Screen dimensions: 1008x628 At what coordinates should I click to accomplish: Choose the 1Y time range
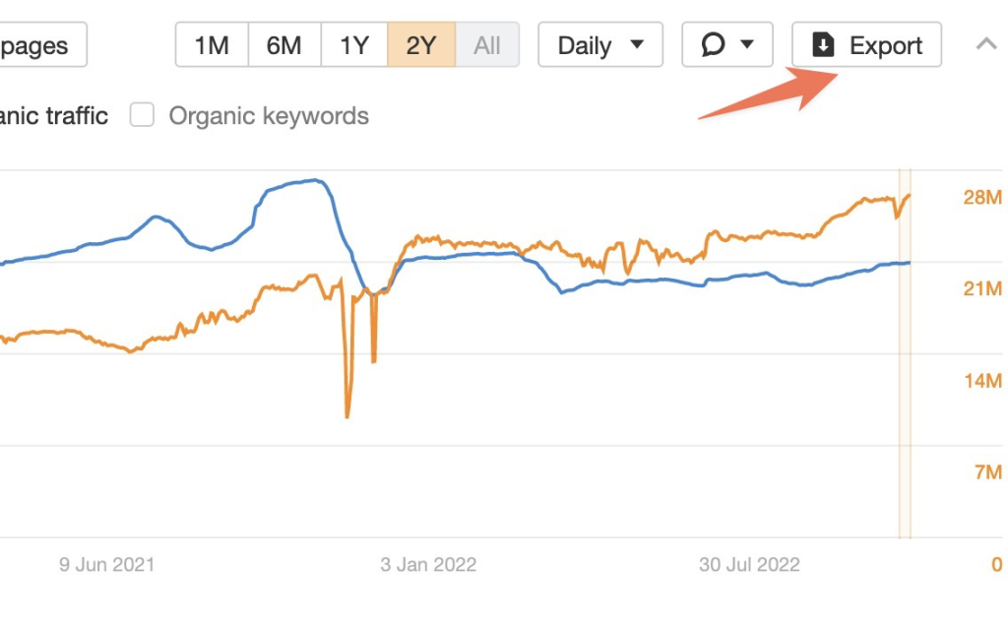pyautogui.click(x=354, y=45)
